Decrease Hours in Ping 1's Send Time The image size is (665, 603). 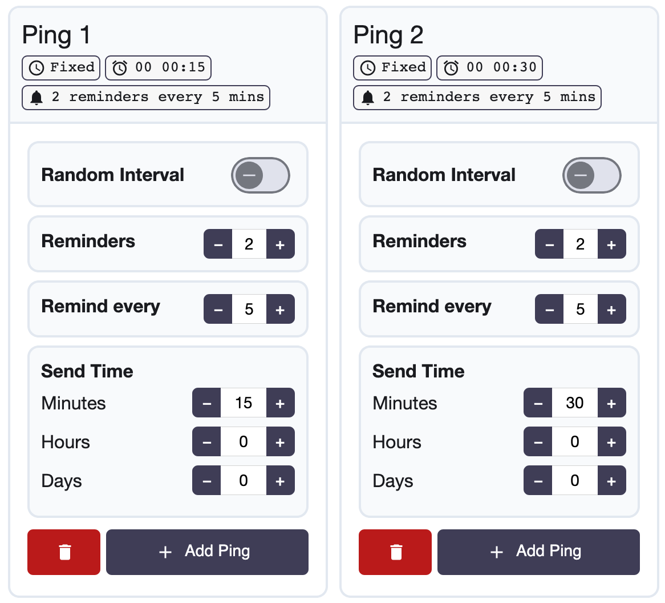[x=206, y=441]
